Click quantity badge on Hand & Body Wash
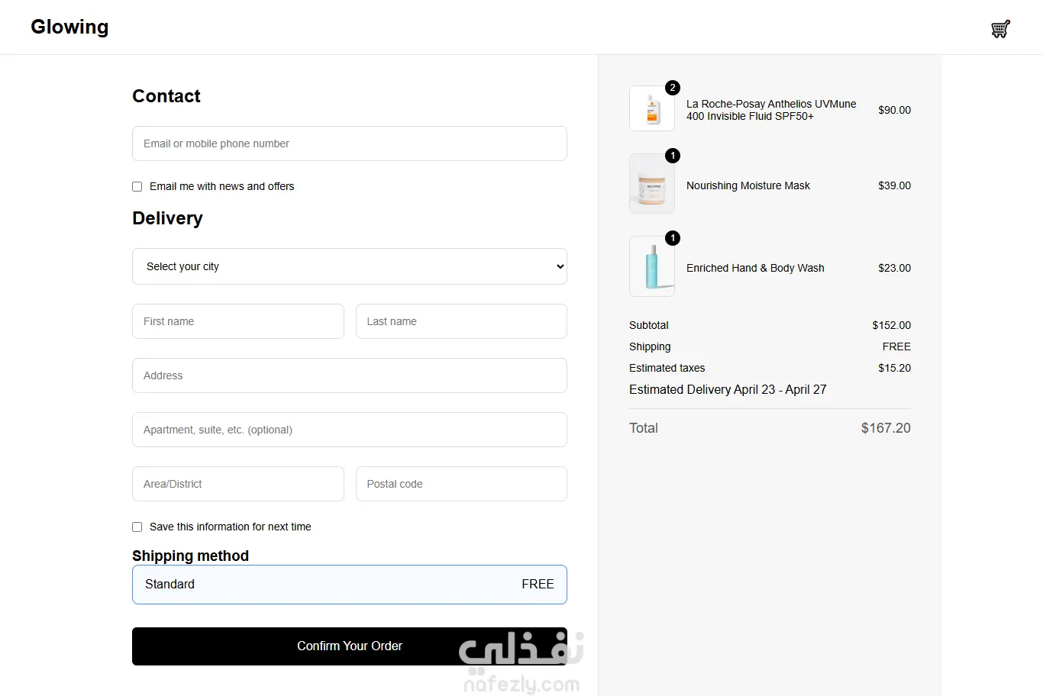This screenshot has width=1043, height=696. point(673,238)
